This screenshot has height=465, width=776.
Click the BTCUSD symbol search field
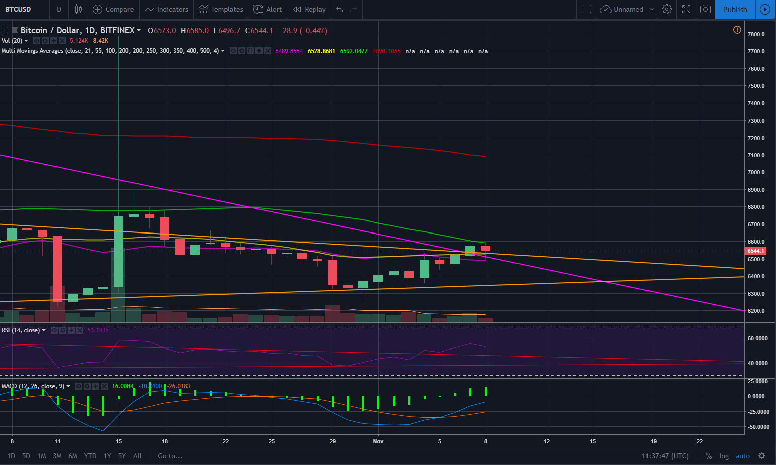(24, 9)
